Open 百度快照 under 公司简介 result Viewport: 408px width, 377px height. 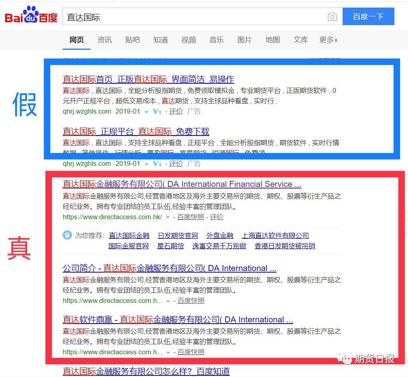(x=191, y=300)
